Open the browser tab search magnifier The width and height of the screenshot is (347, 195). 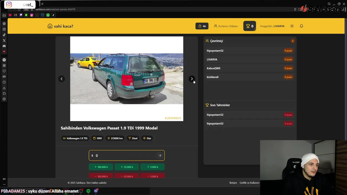(x=329, y=4)
